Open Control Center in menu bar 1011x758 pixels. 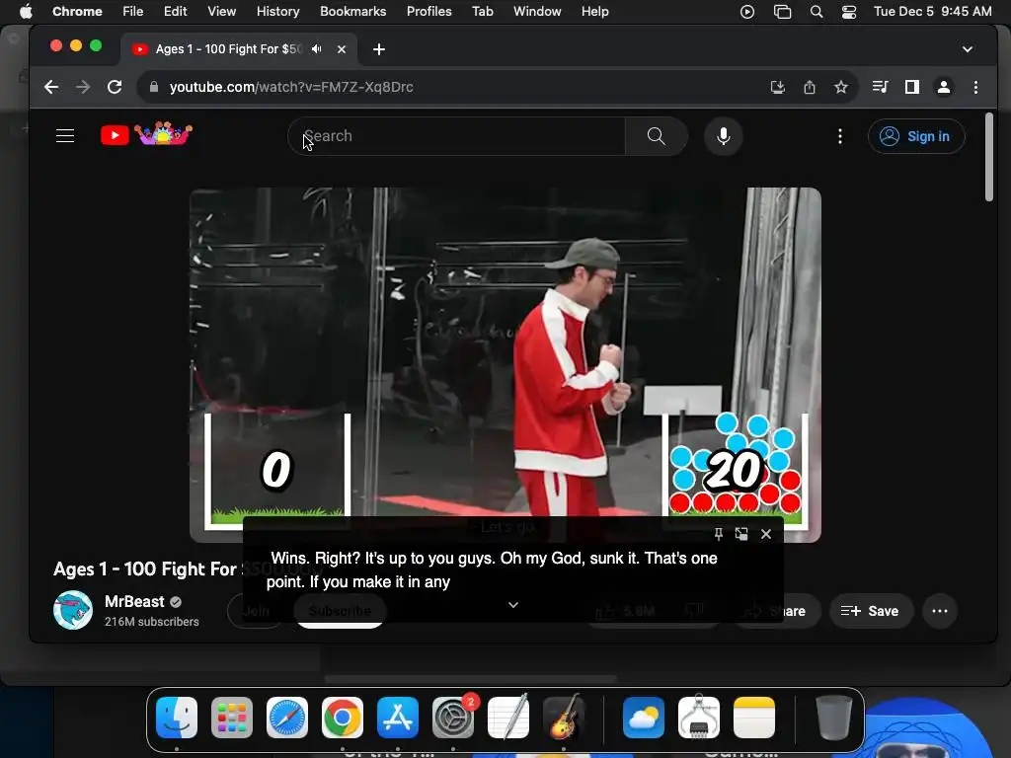click(849, 12)
